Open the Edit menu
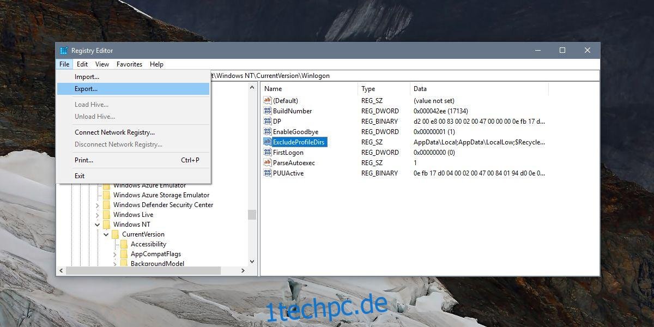 point(82,64)
